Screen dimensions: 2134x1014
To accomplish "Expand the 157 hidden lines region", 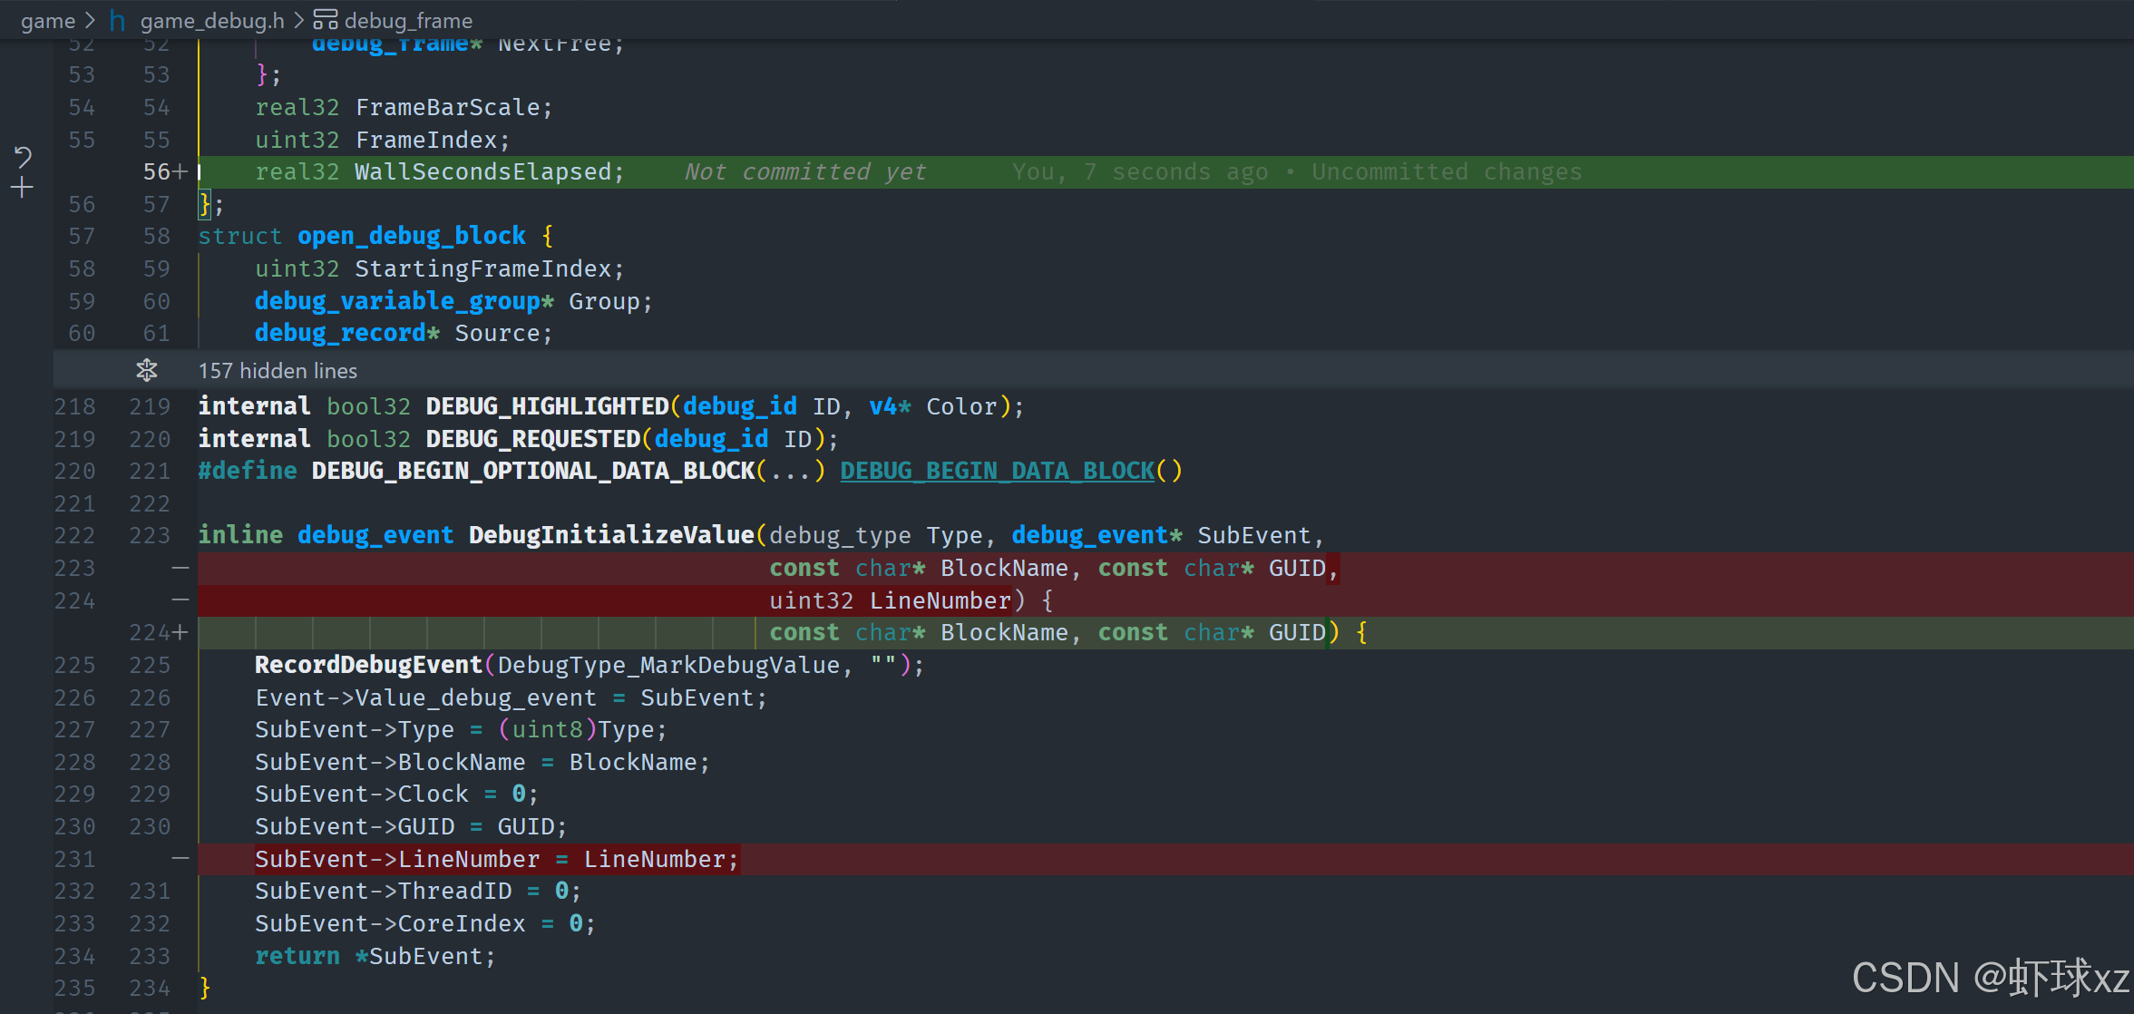I will point(278,371).
